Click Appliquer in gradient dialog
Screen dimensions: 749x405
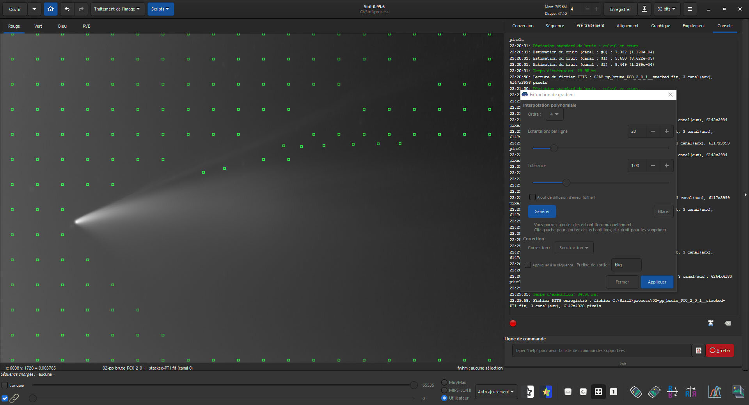657,282
